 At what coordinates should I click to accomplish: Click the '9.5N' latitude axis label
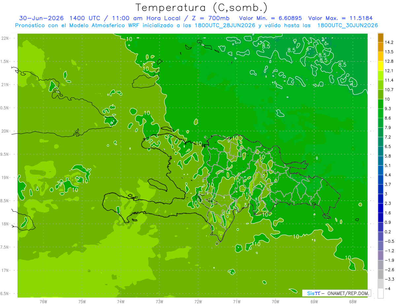coord(5,154)
